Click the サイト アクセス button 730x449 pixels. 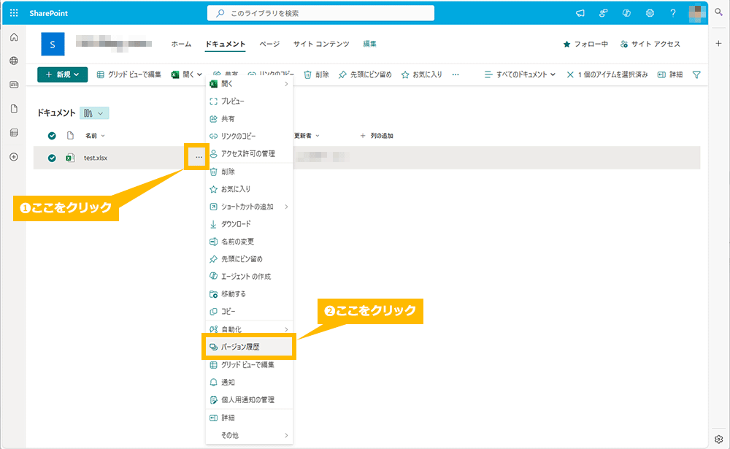(650, 45)
